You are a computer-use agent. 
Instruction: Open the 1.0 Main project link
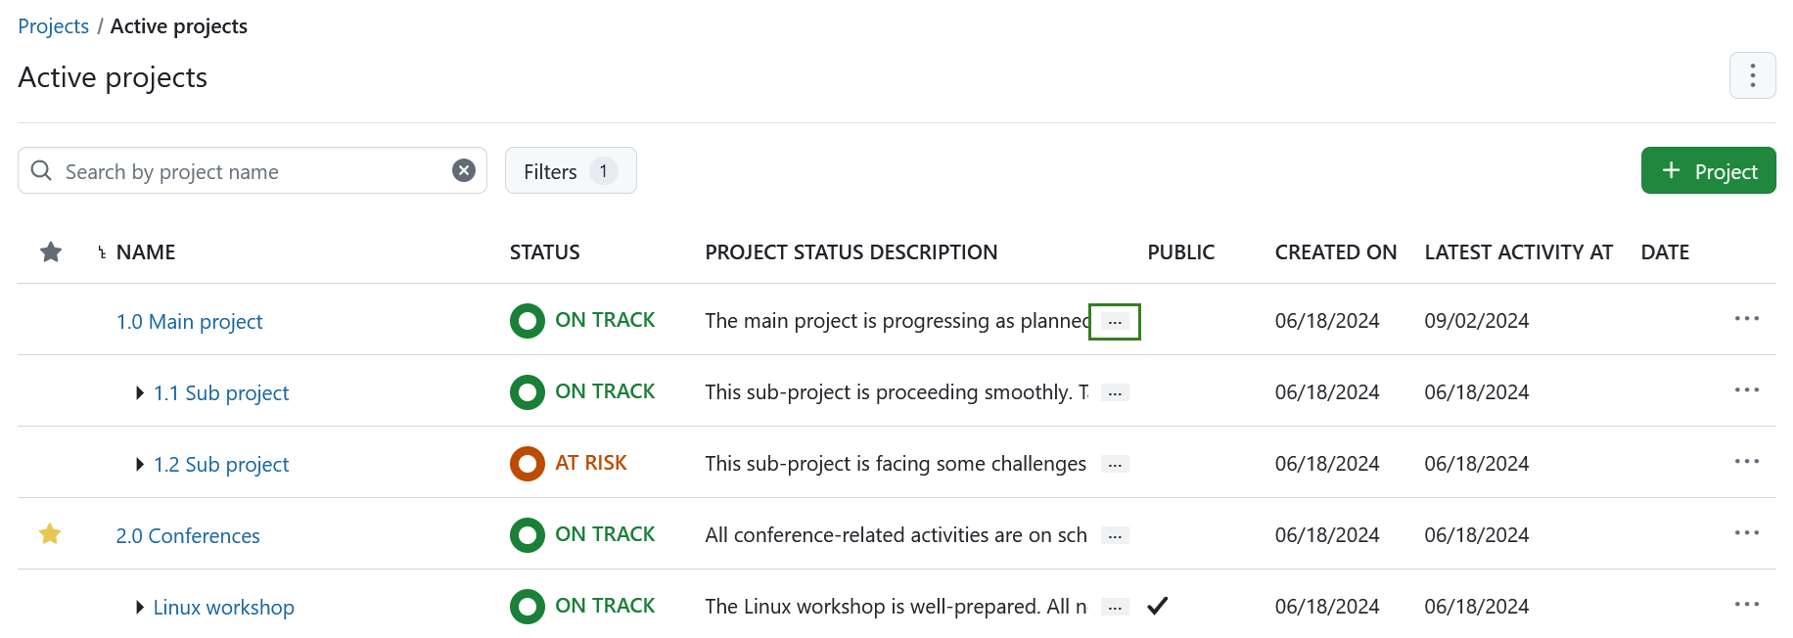[x=189, y=321]
